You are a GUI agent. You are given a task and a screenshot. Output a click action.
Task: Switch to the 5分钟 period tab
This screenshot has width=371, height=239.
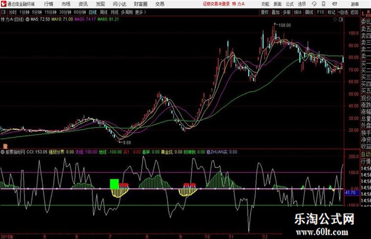pos(37,12)
